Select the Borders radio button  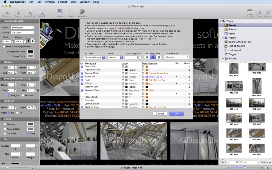pyautogui.click(x=23, y=95)
